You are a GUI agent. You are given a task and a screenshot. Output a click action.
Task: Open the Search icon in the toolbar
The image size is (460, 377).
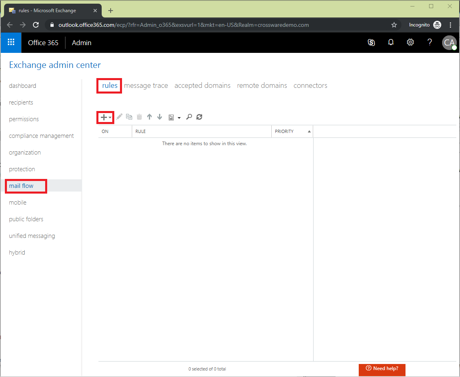point(189,117)
